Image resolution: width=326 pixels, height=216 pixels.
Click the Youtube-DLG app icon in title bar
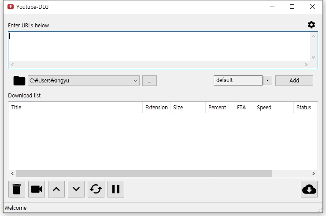(x=11, y=7)
